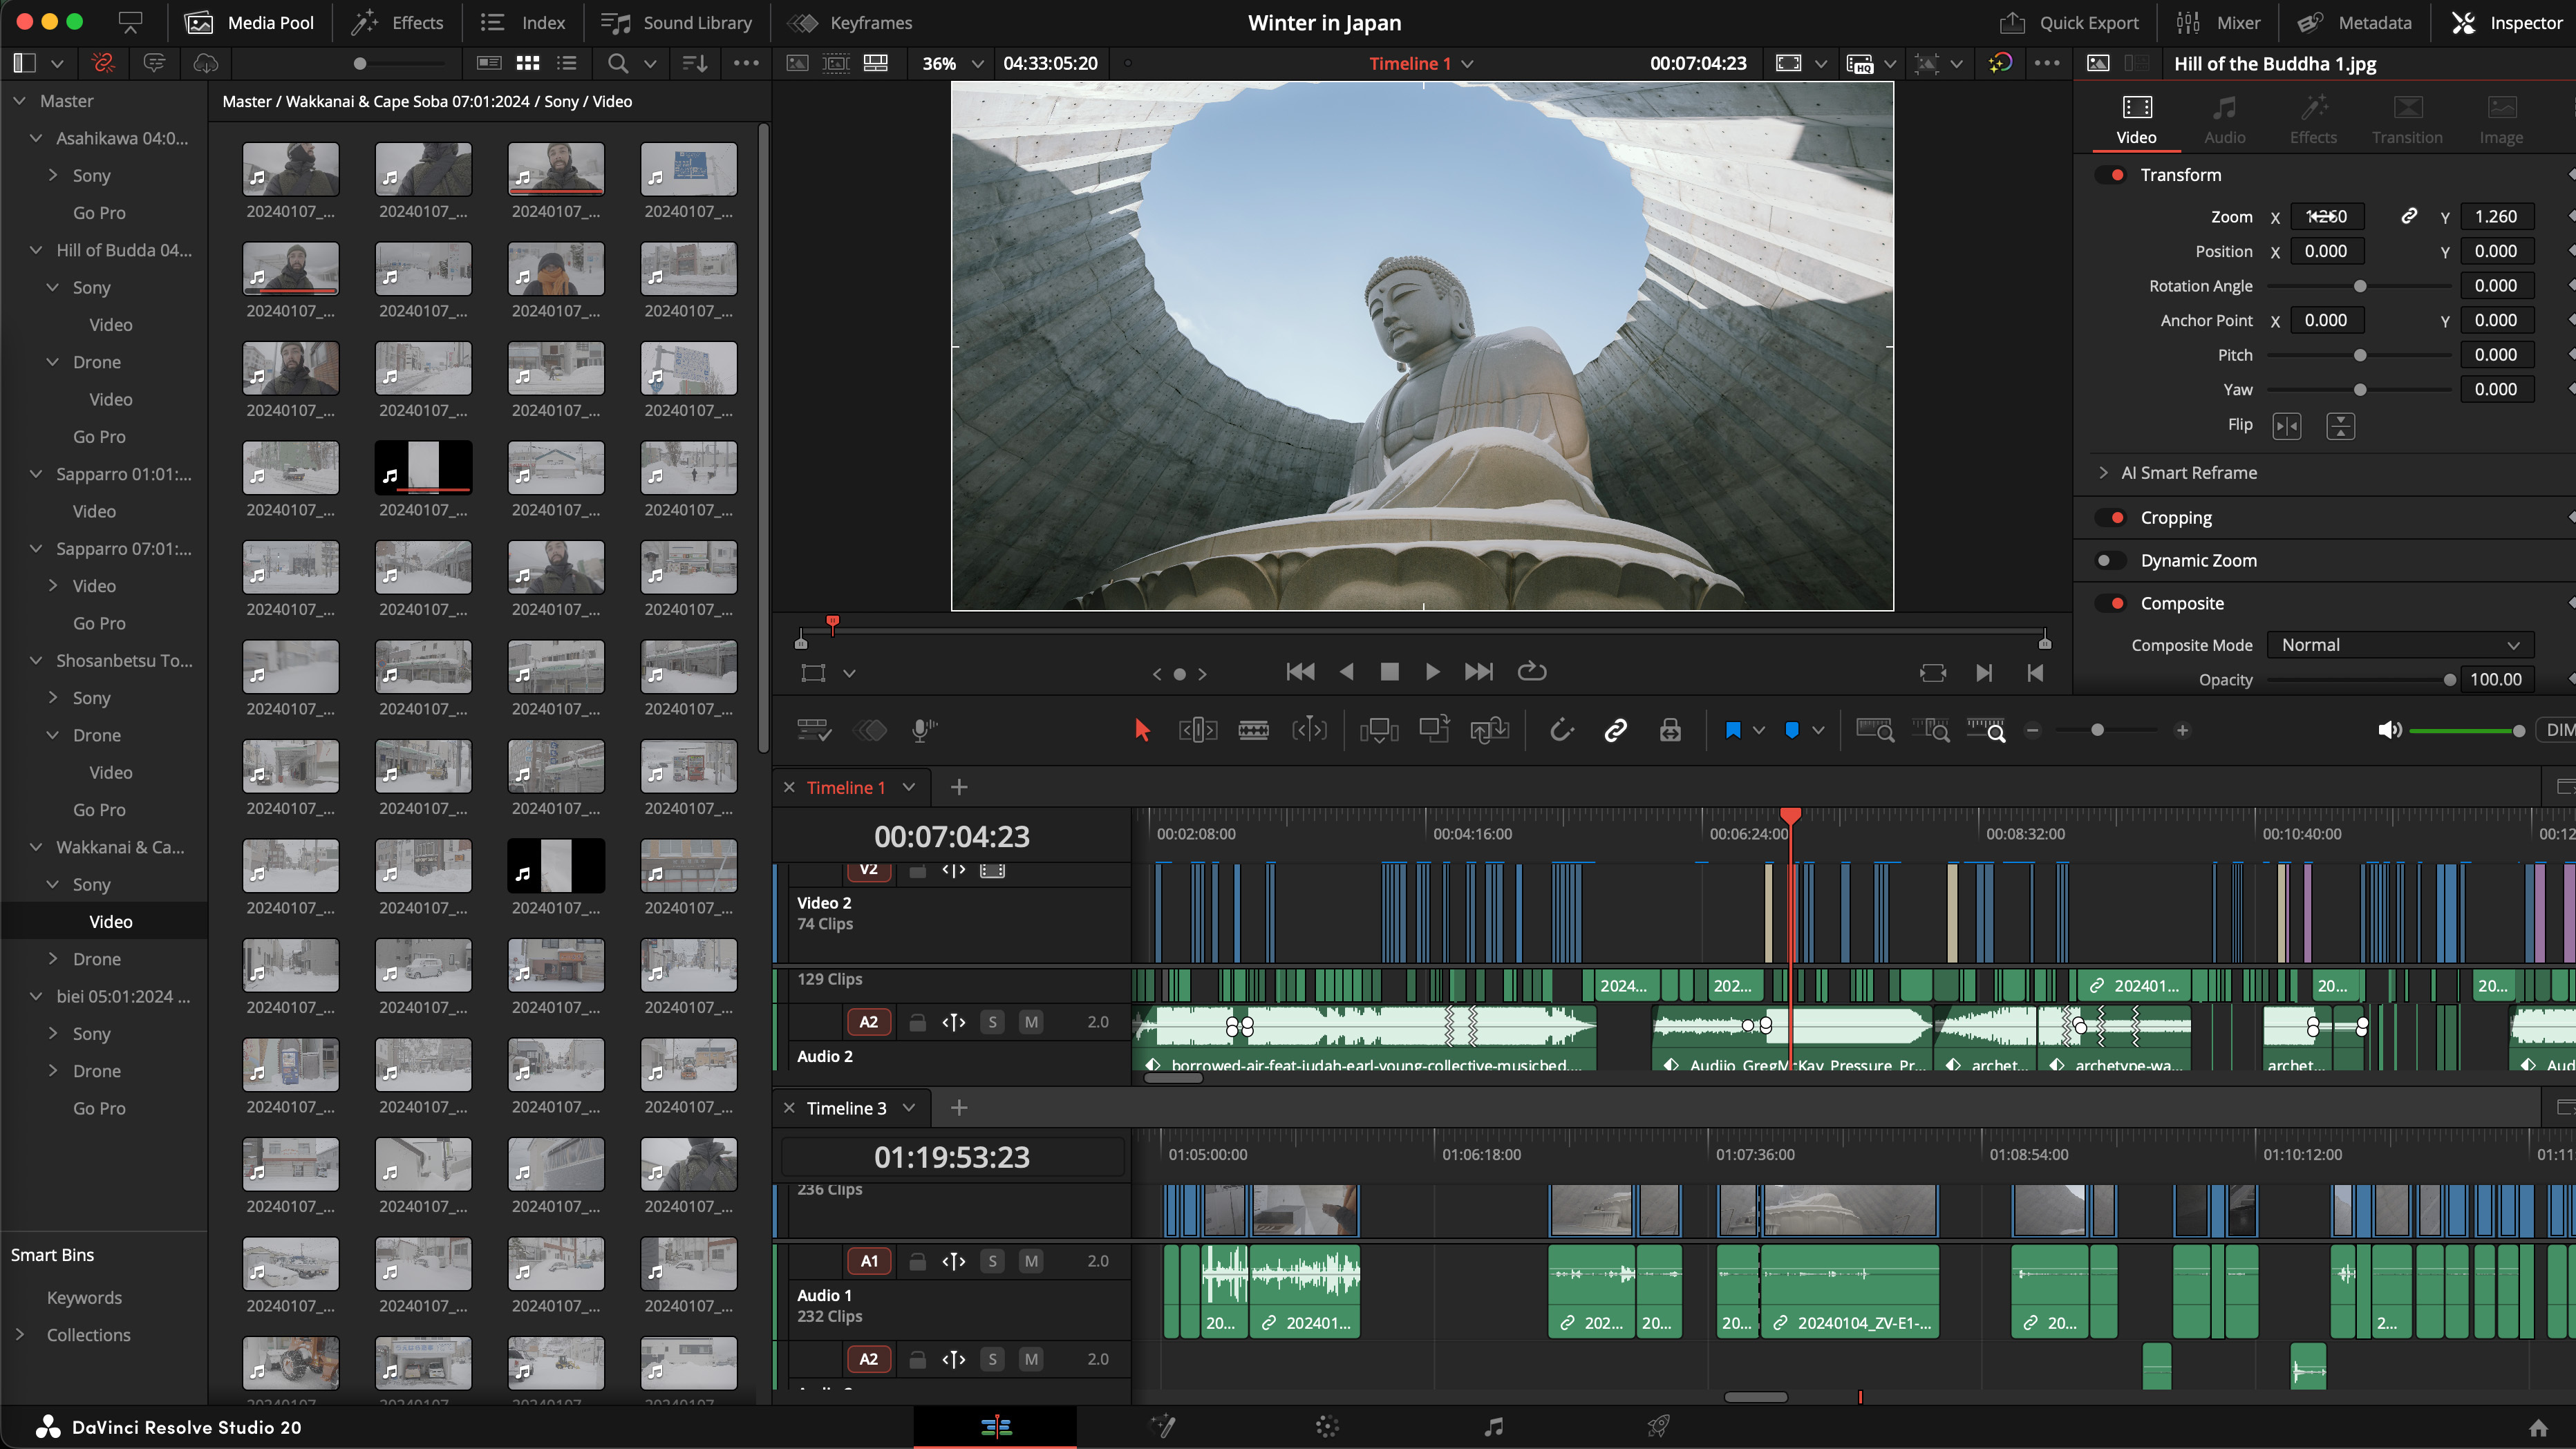This screenshot has height=1449, width=2576.
Task: Click the loop playback icon
Action: 1531,672
